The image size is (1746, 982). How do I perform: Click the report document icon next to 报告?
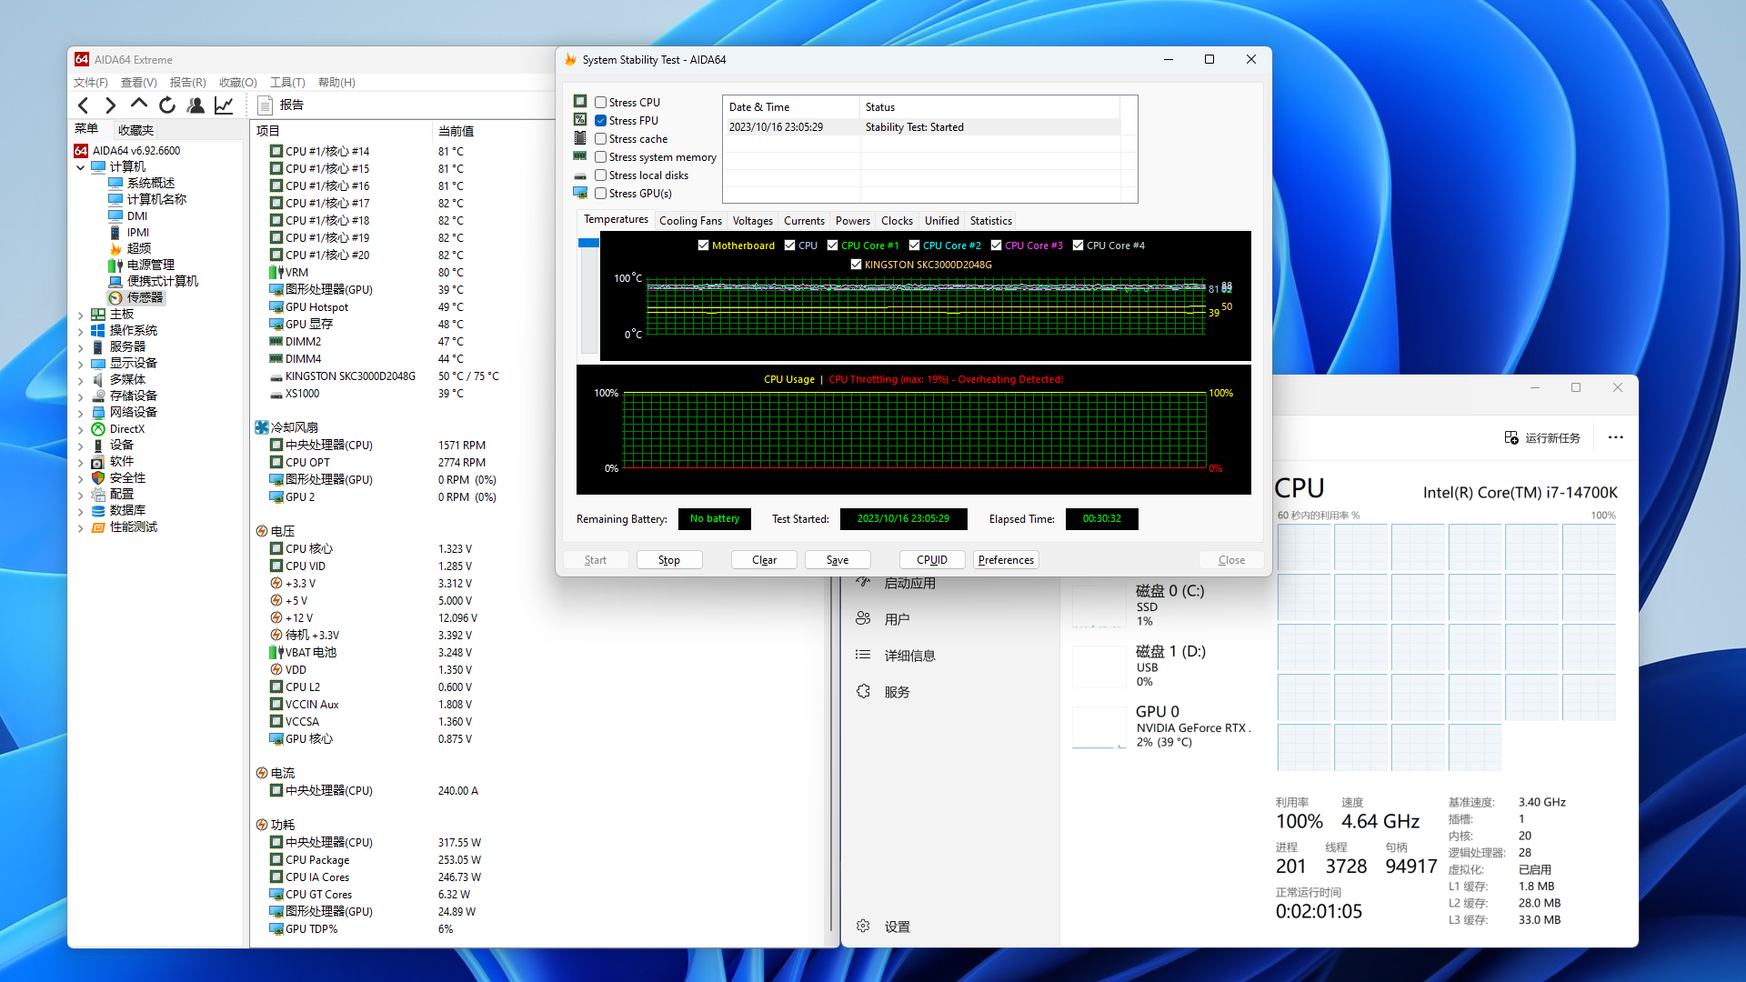pyautogui.click(x=266, y=105)
